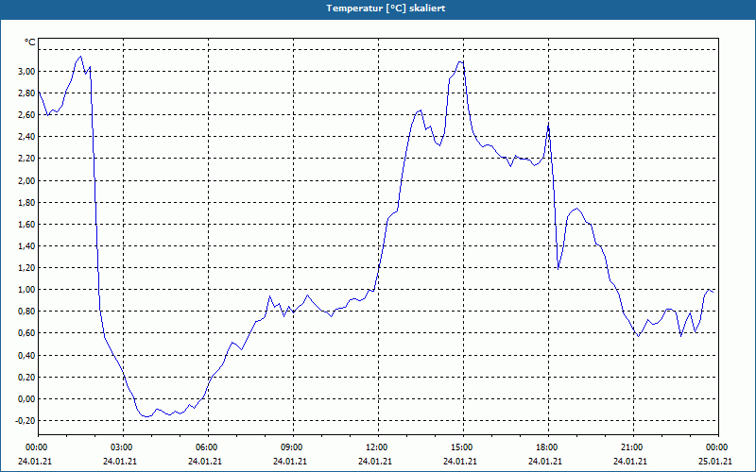Select the 03:00 time axis label
Screen dimensions: 756x472
(121, 447)
